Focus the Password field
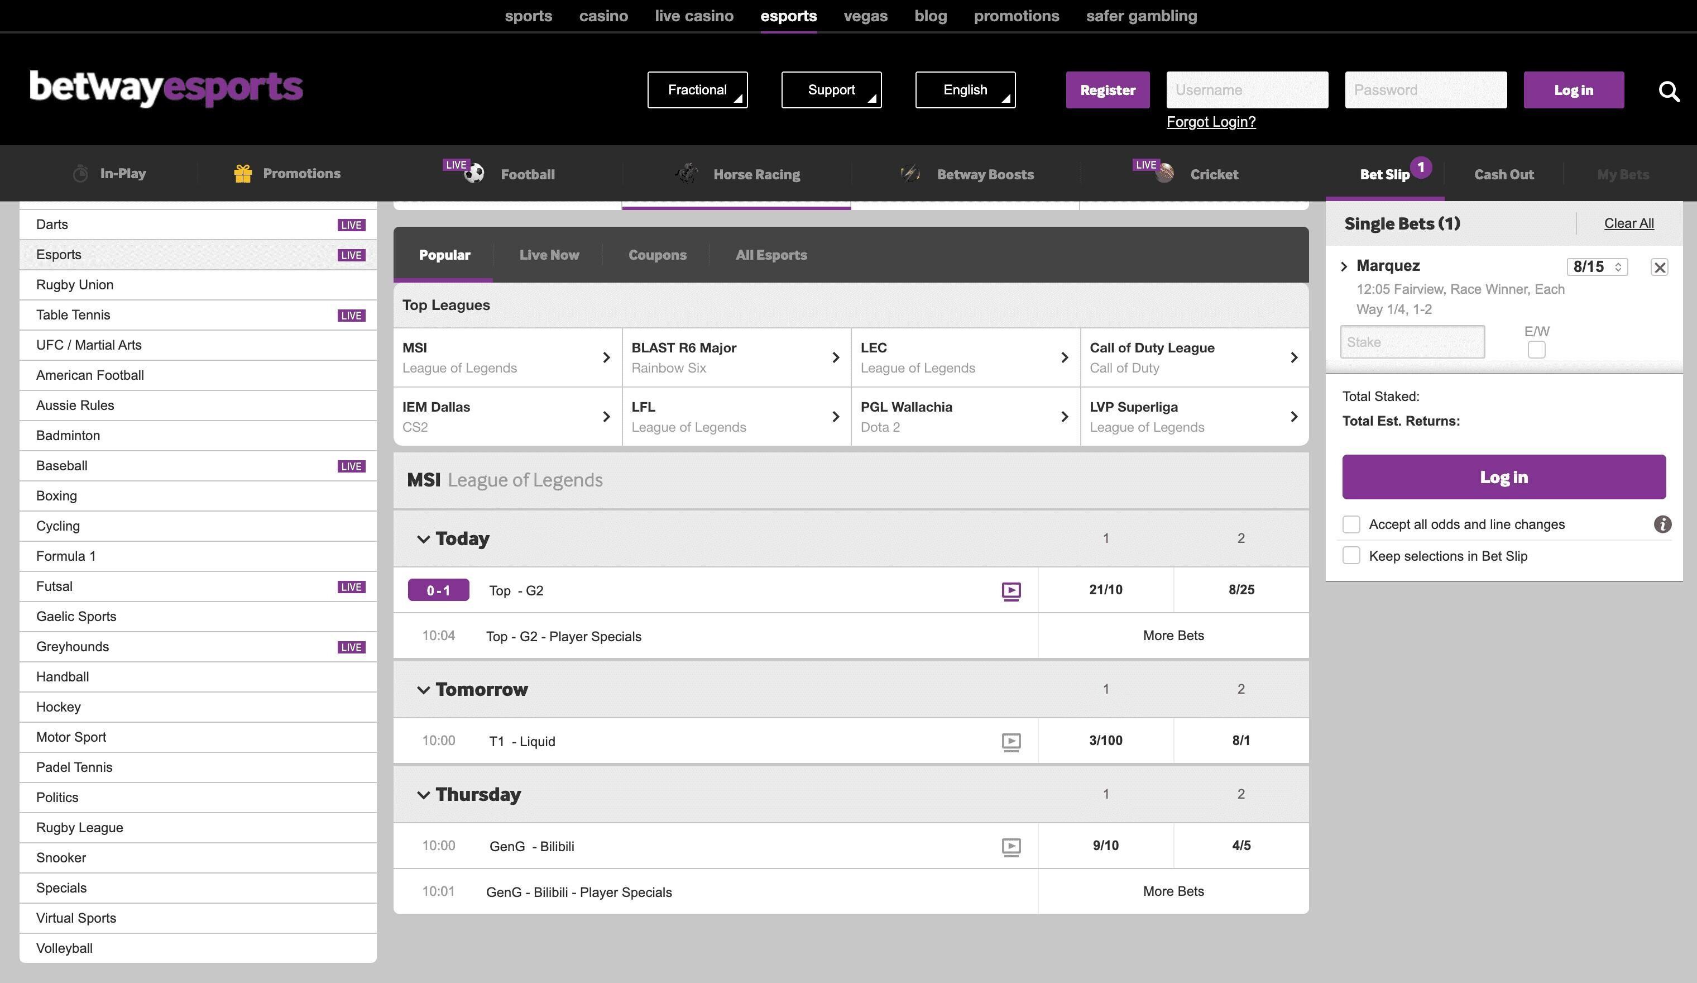1697x983 pixels. pyautogui.click(x=1426, y=89)
